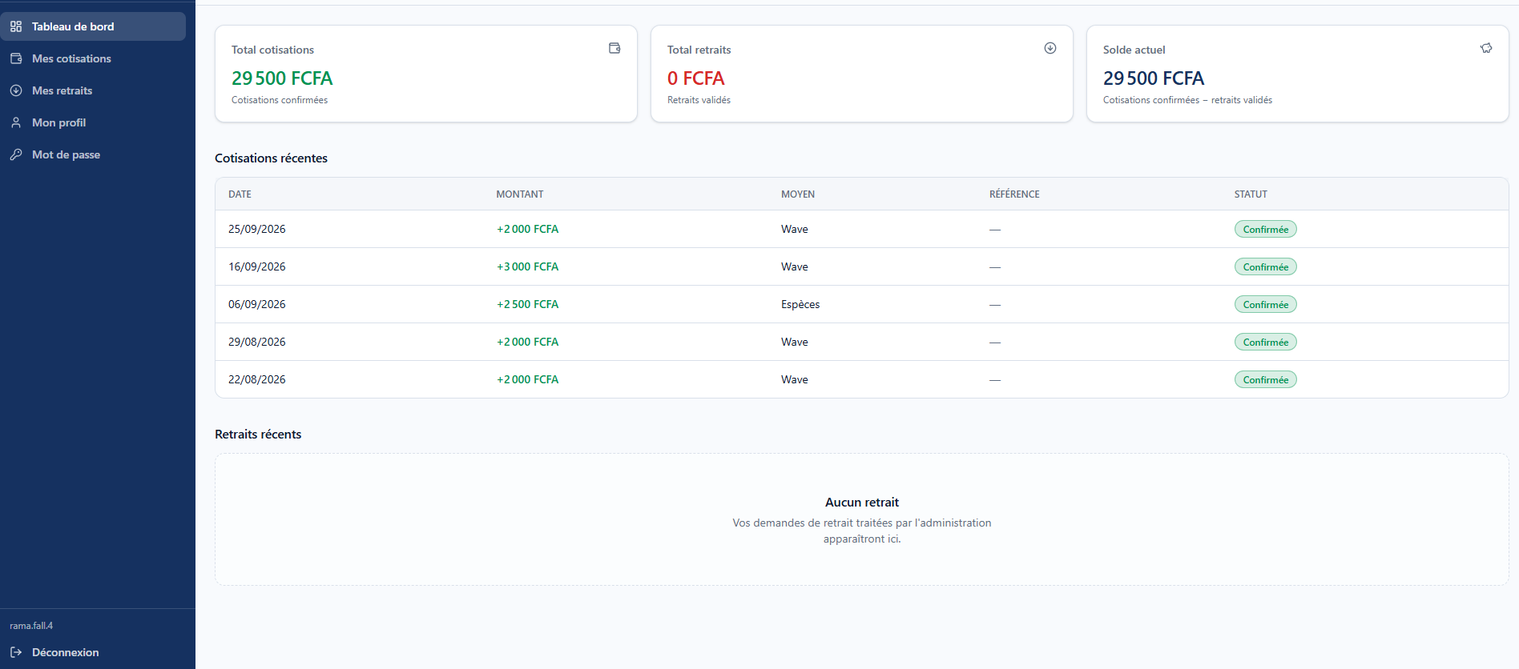Click the Mes cotisations wallet icon in sidebar
Screen dimensions: 1519x669
pos(16,58)
